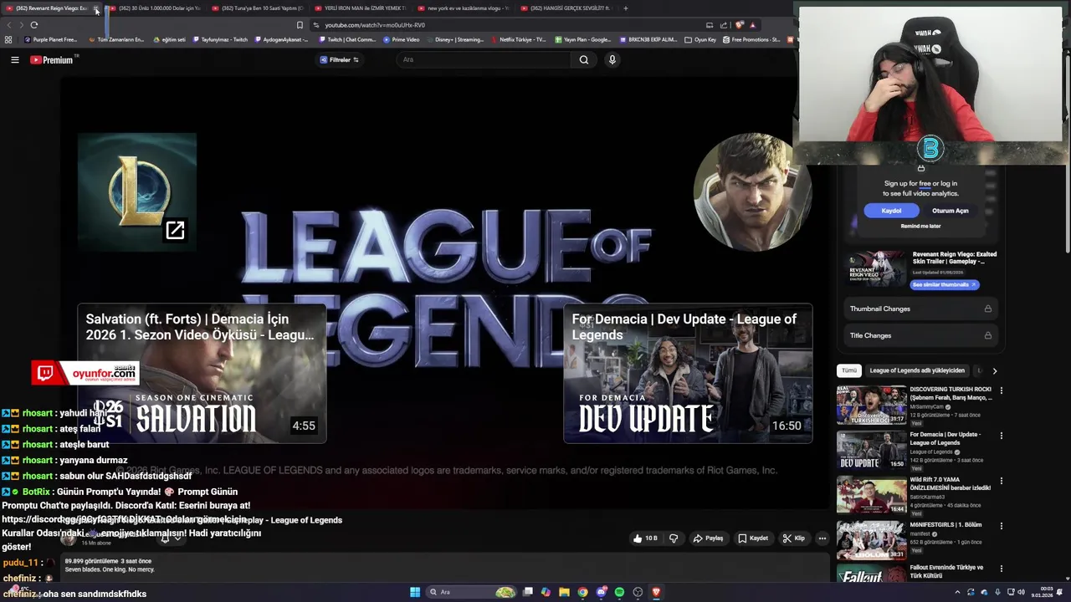Open the Filtreler filter button
Viewport: 1071px width, 602px height.
click(x=339, y=59)
